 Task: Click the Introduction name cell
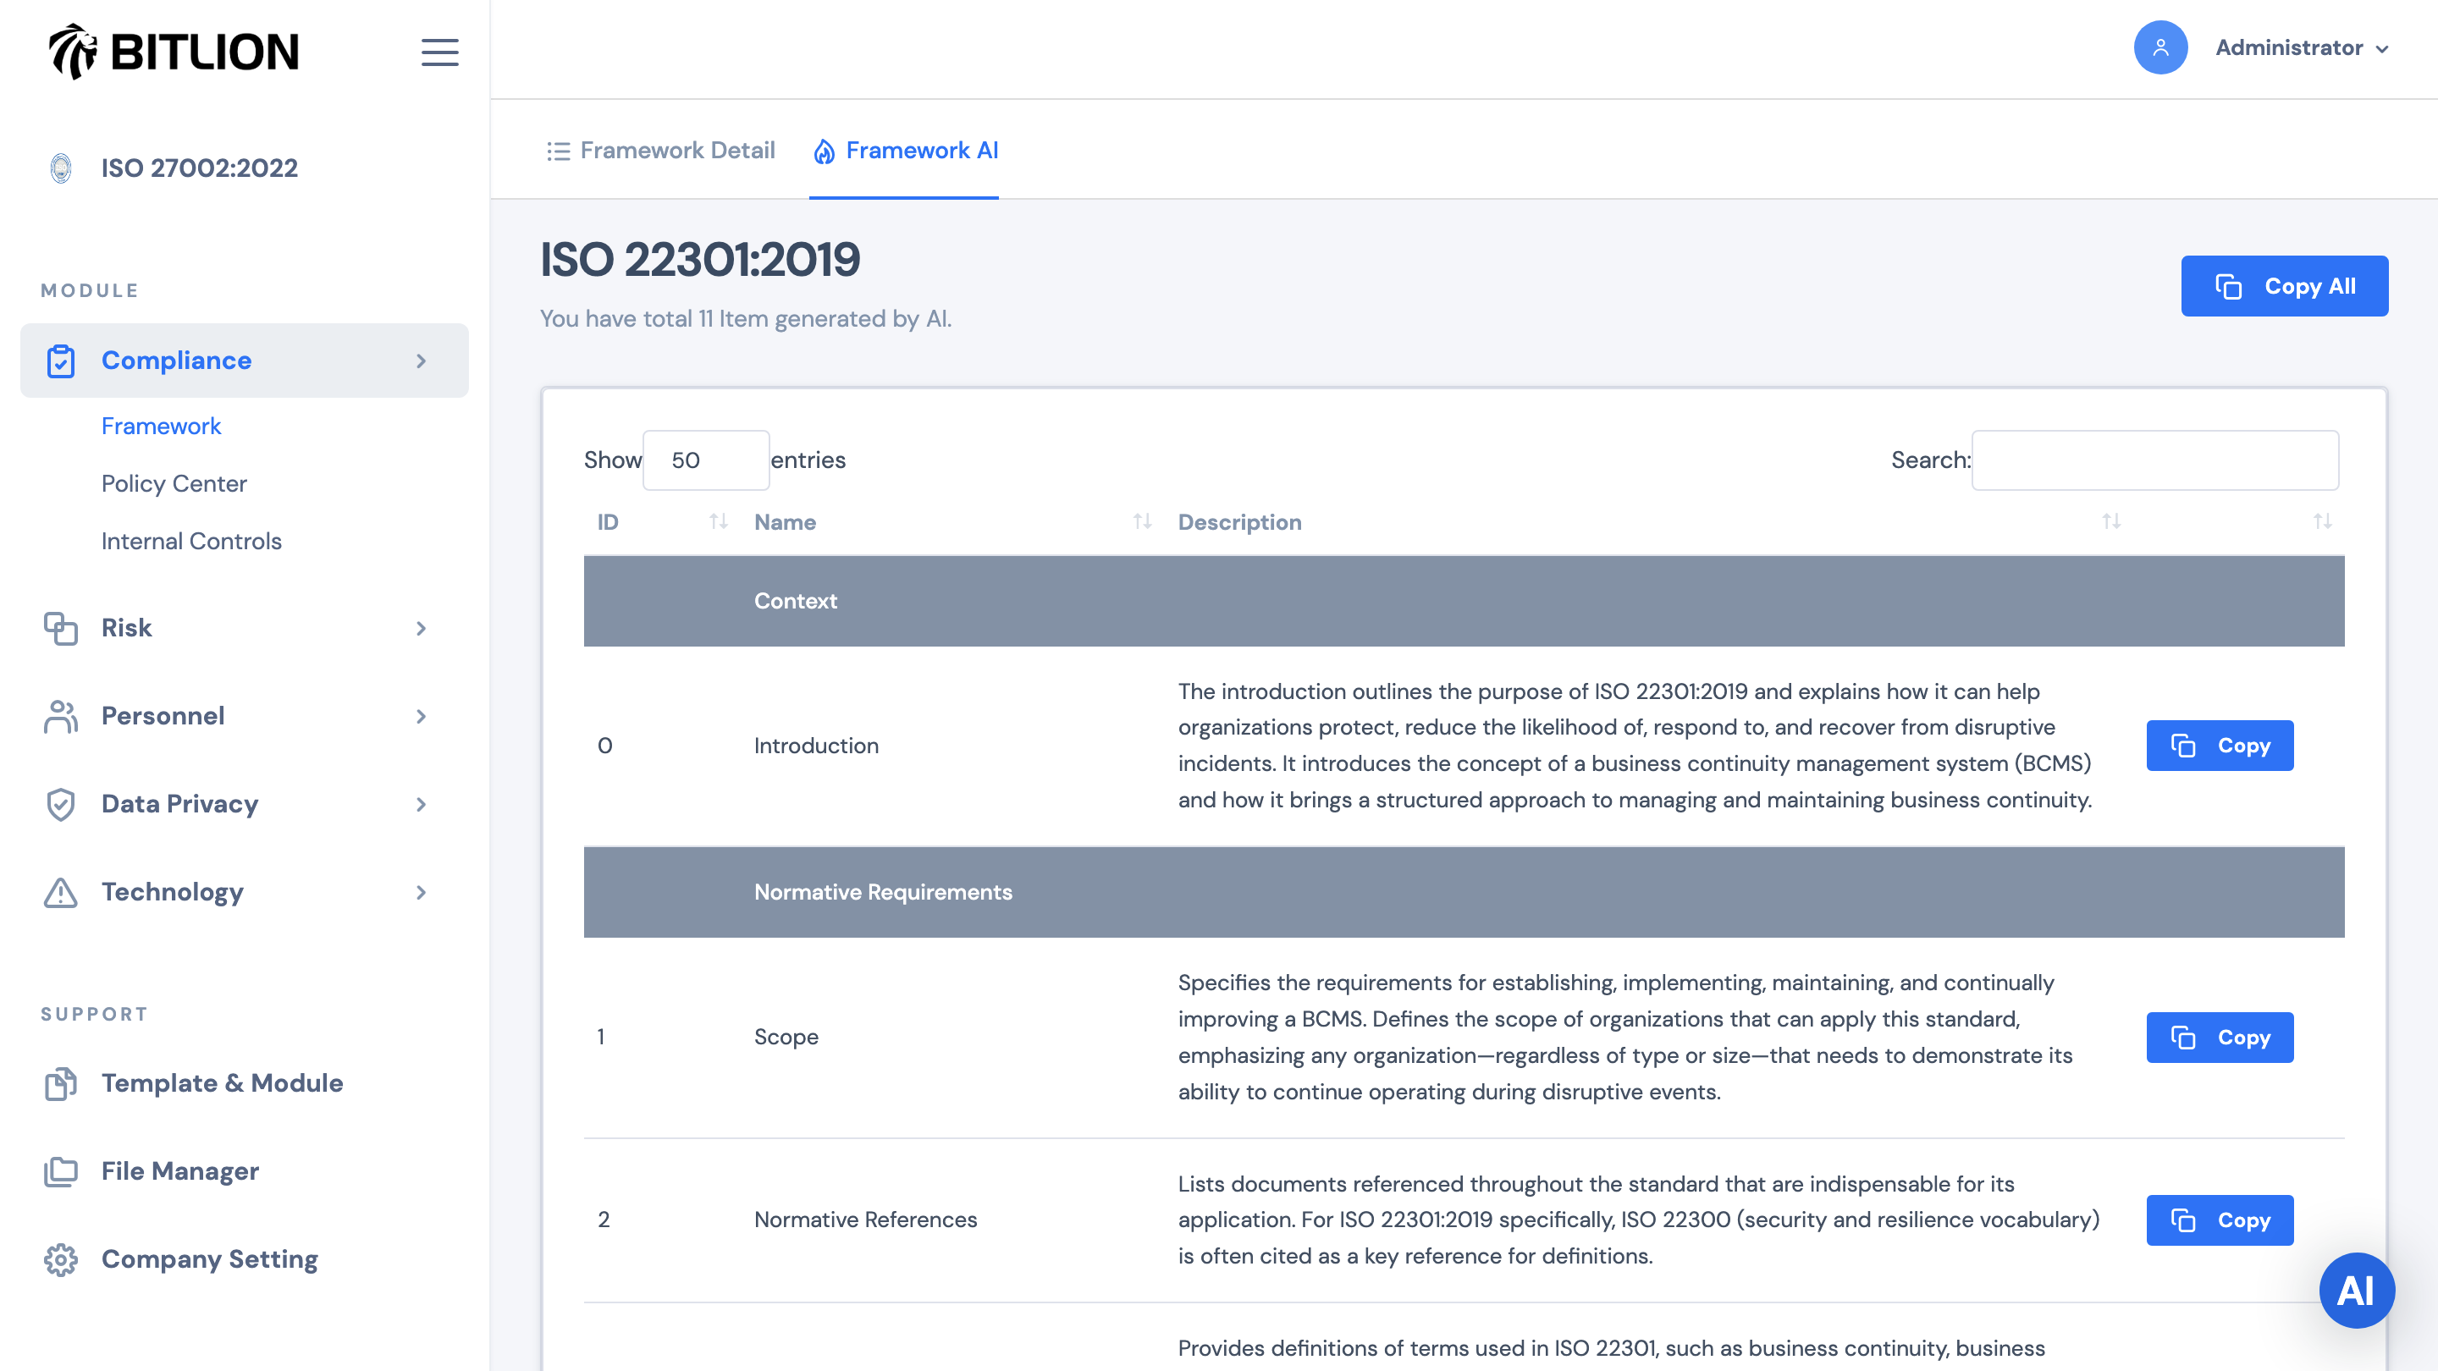click(x=816, y=746)
